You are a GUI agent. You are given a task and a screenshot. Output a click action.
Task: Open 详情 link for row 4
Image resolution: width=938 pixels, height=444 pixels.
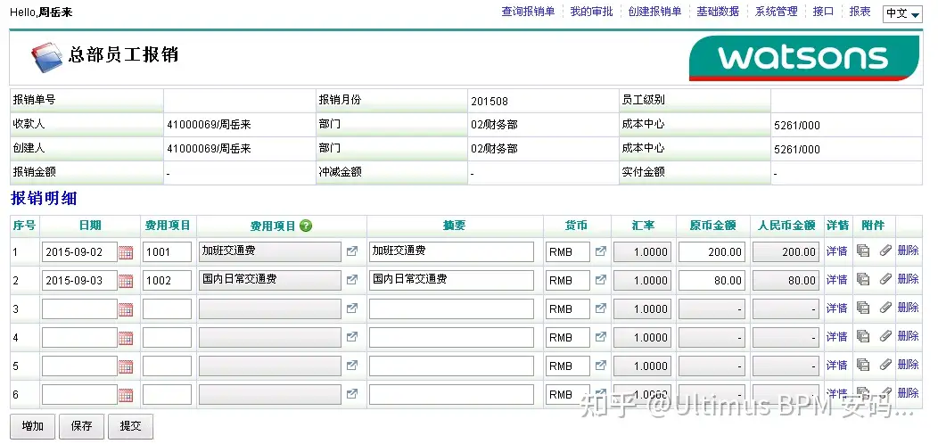tap(837, 336)
